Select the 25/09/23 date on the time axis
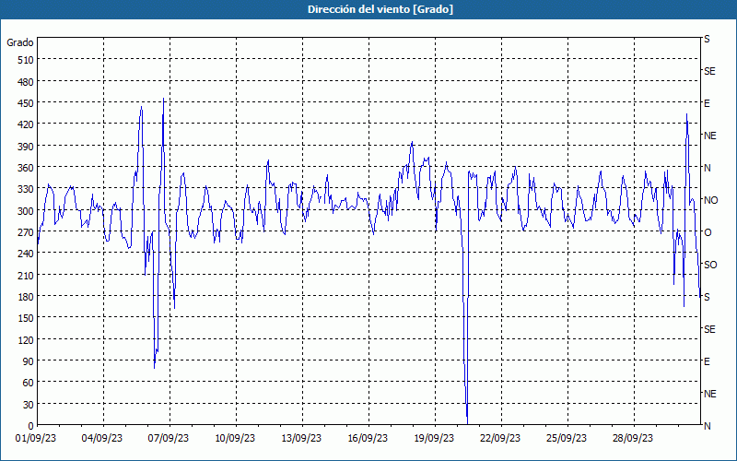Screen dimensions: 737x461 [567, 439]
